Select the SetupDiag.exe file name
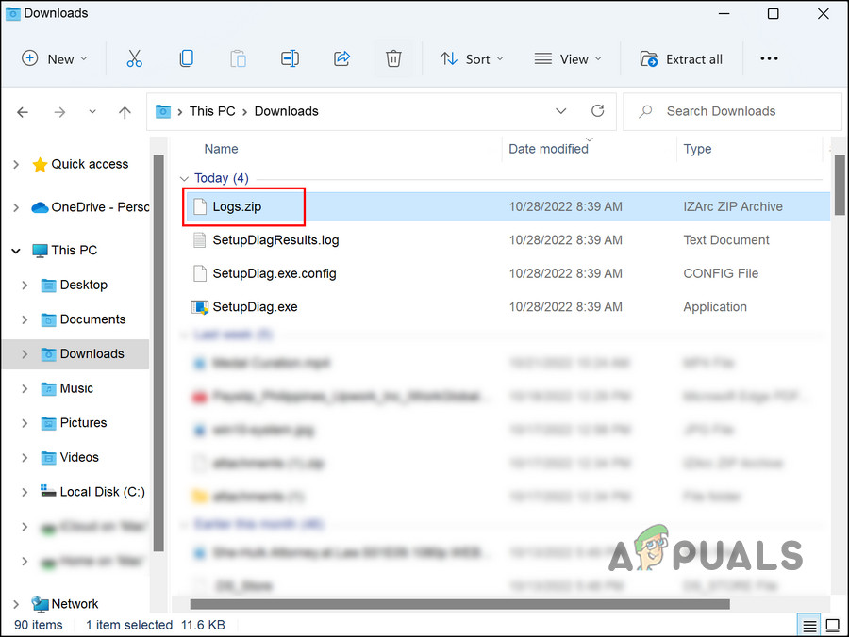This screenshot has height=637, width=849. coord(255,307)
